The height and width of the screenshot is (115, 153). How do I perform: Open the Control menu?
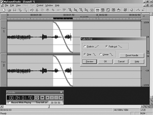pyautogui.click(x=40, y=5)
